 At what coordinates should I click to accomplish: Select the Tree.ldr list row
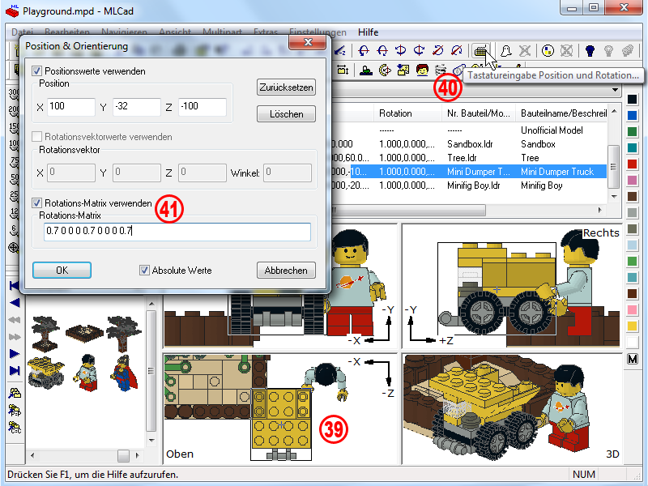(x=469, y=158)
